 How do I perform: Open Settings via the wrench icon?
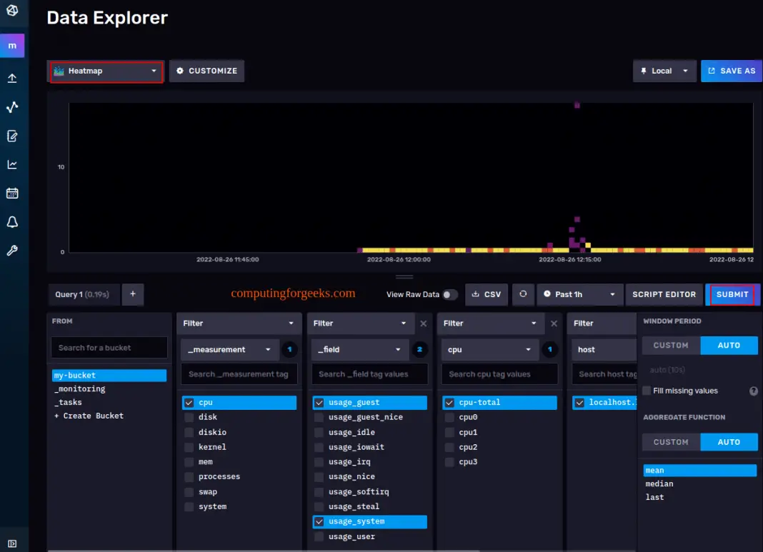click(13, 250)
